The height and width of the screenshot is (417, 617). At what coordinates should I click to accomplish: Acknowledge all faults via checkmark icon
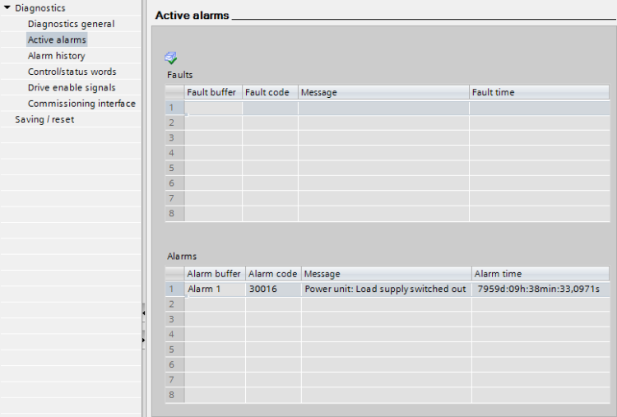[171, 58]
